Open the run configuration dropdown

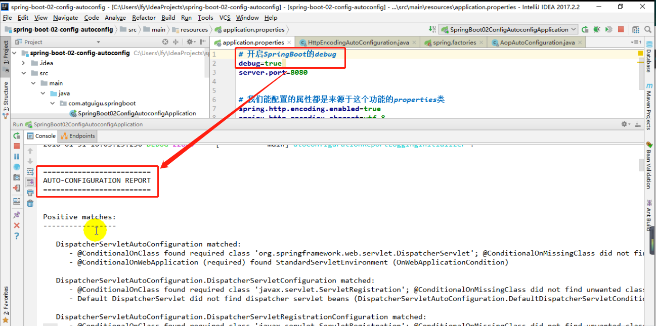click(x=508, y=30)
